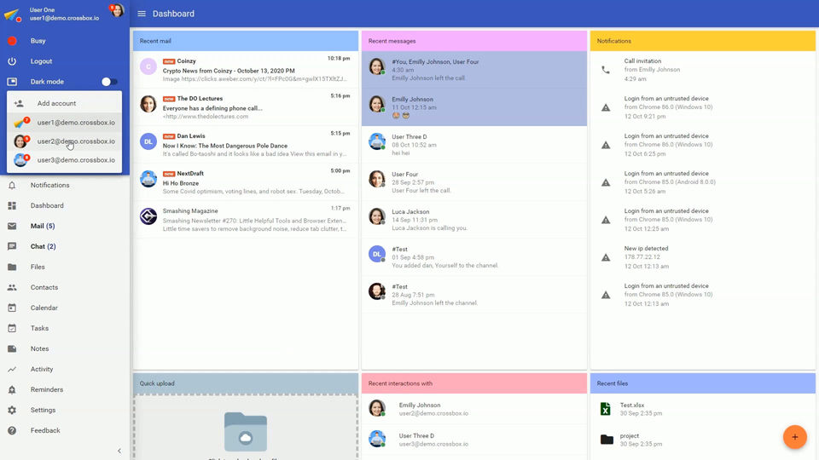Click the orange plus floating action button
The width and height of the screenshot is (819, 460).
pyautogui.click(x=794, y=437)
